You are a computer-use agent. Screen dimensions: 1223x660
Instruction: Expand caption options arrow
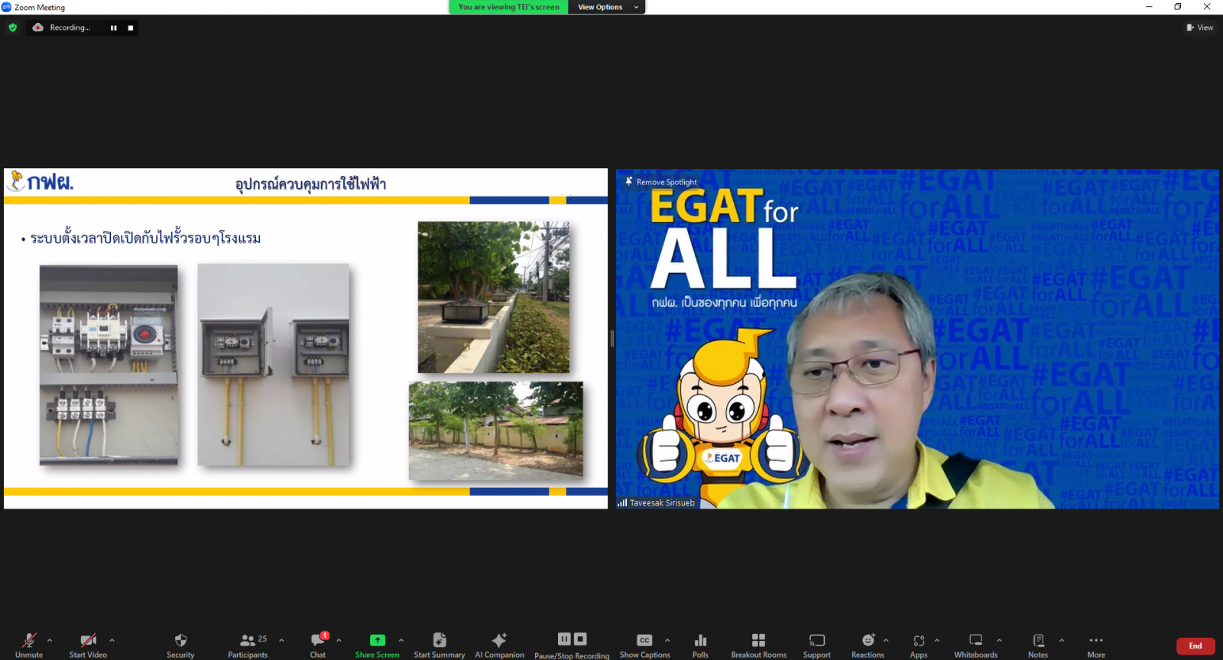pos(667,640)
